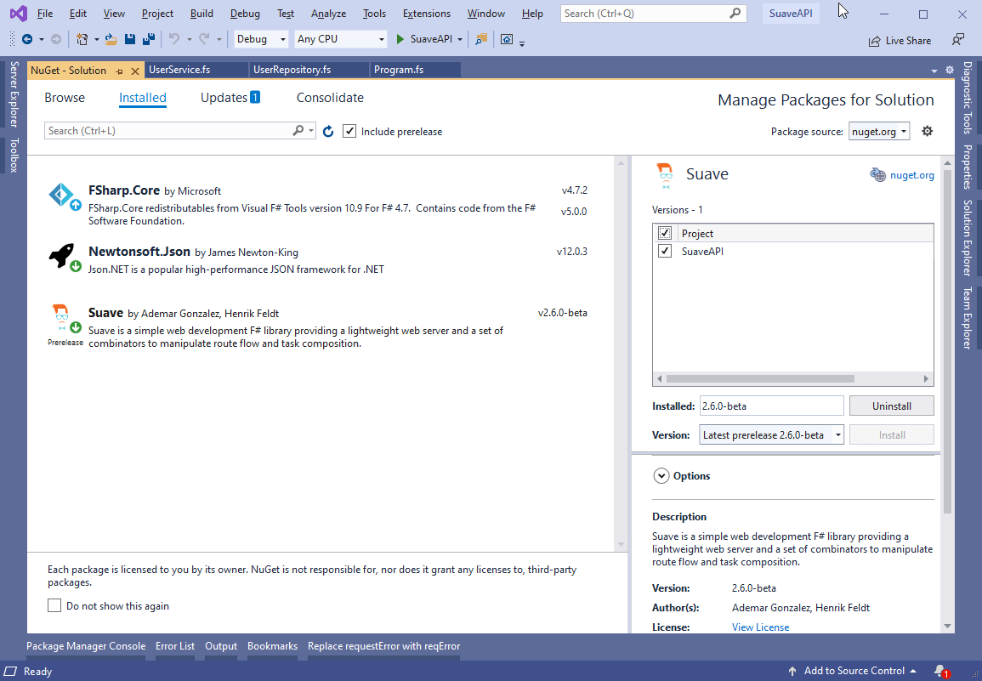Click the Navigate Backward arrow icon
This screenshot has height=681, width=982.
tap(27, 39)
